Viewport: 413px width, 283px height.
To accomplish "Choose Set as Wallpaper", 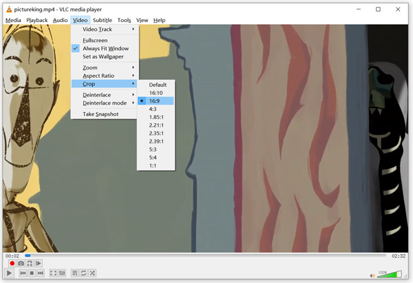I will click(x=105, y=56).
